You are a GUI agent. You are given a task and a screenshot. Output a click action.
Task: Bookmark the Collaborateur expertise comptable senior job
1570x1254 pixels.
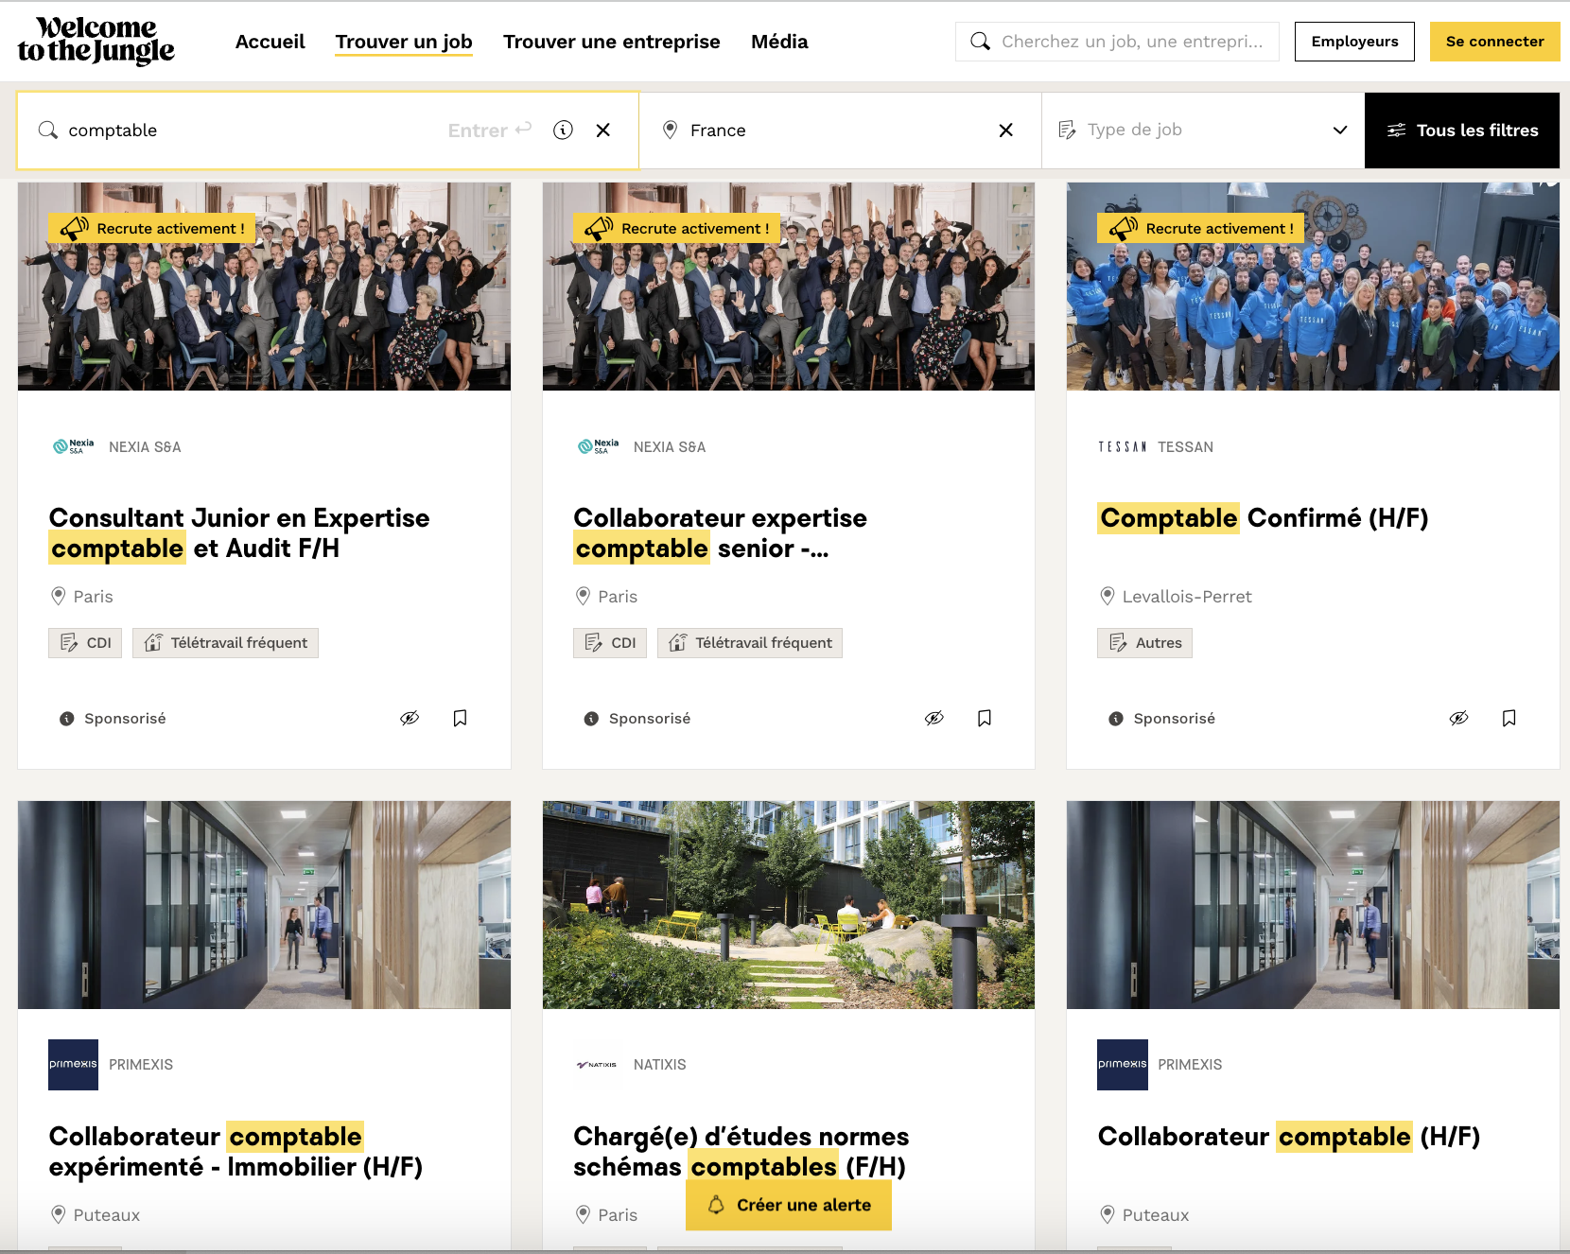pyautogui.click(x=984, y=719)
